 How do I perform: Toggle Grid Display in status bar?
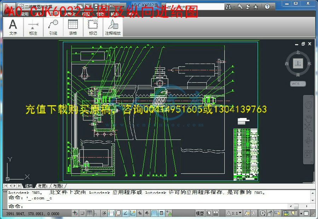pos(89,213)
